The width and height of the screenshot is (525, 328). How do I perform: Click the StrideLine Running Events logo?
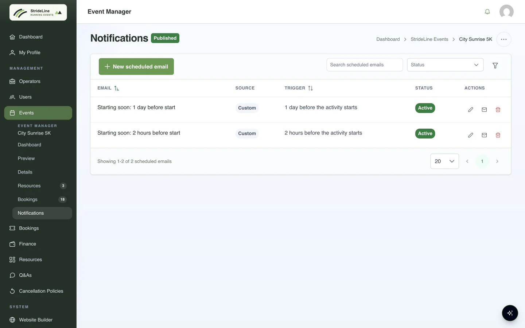coord(38,12)
